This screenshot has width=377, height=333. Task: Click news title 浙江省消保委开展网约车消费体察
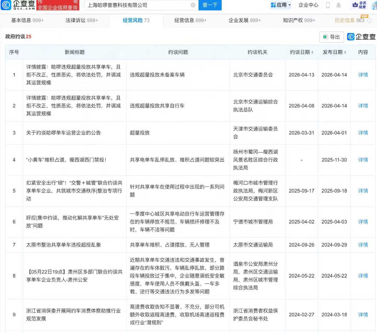(74, 315)
